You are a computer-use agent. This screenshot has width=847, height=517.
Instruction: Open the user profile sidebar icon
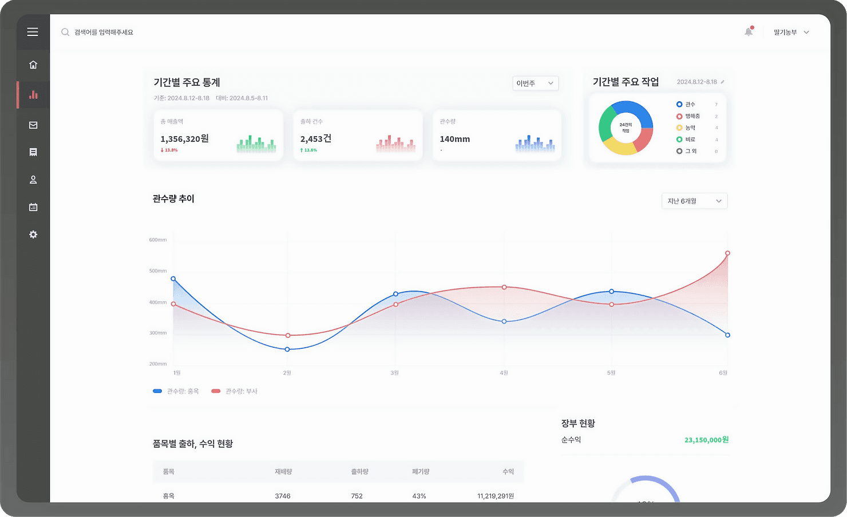(x=33, y=180)
